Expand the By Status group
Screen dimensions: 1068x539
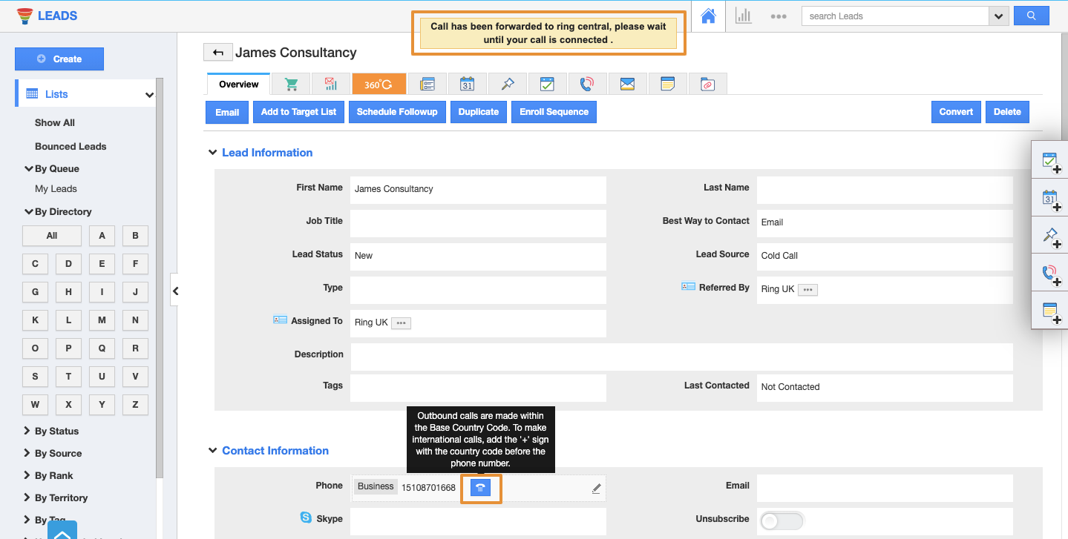point(27,431)
